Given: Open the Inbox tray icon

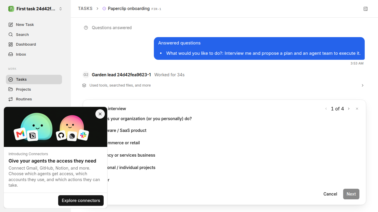Looking at the screenshot, I should (x=11, y=54).
